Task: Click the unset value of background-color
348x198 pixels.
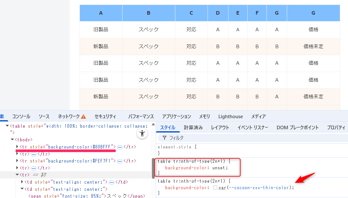Action: [220, 168]
